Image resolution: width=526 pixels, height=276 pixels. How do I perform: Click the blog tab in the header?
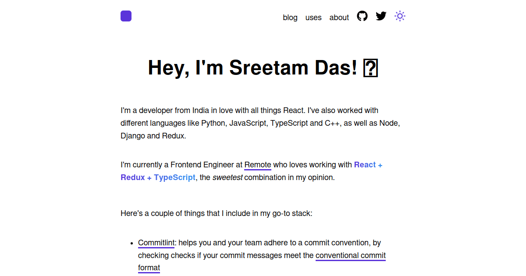tap(290, 18)
